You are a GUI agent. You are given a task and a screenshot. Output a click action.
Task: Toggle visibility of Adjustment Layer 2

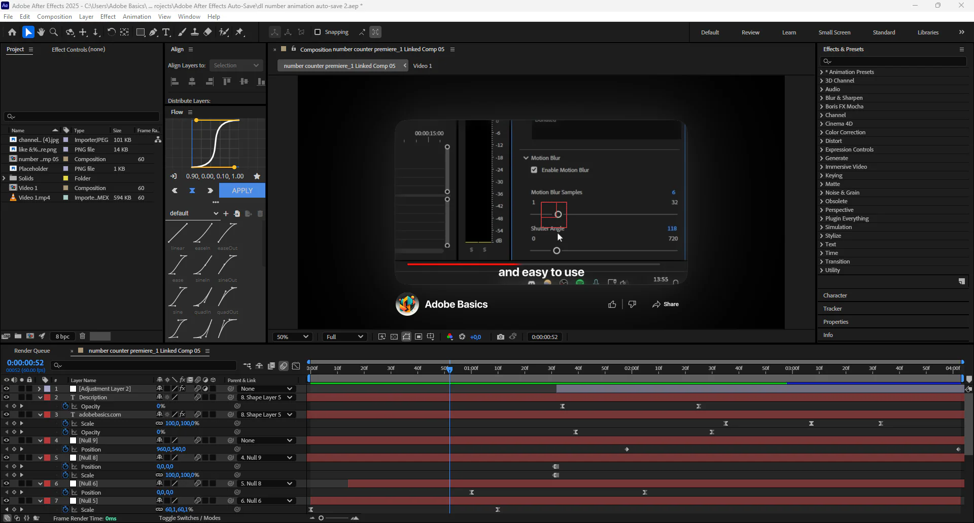click(x=6, y=389)
